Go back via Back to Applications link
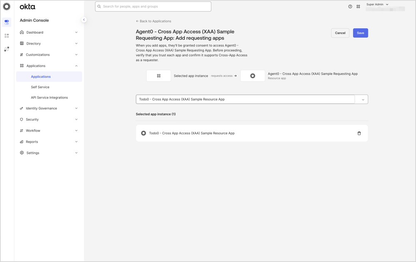This screenshot has height=262, width=416. (x=154, y=21)
